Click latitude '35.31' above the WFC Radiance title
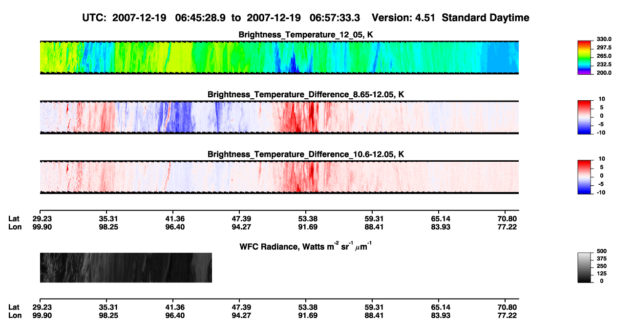 [109, 218]
